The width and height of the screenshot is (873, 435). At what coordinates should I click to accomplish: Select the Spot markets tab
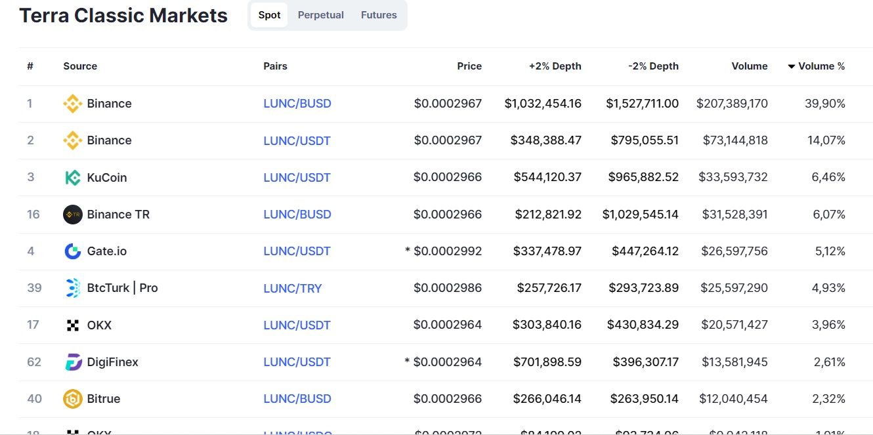[269, 15]
